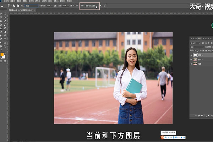Screen dimensions: 213x142
Task: Change the screen mode
Action: [5, 61]
